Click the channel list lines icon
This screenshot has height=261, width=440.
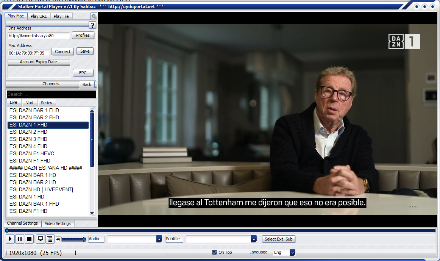50,239
